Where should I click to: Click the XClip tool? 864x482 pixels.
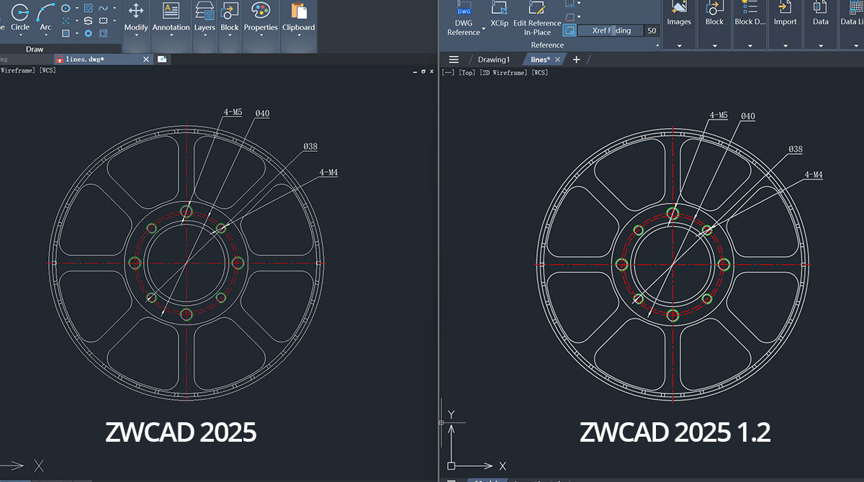499,13
